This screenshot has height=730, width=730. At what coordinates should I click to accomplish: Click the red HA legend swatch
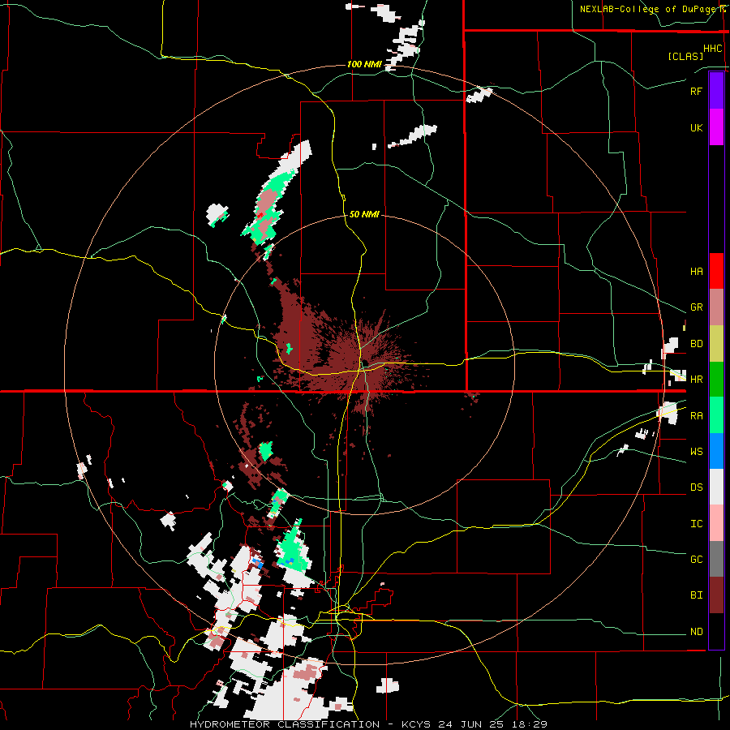tap(716, 271)
